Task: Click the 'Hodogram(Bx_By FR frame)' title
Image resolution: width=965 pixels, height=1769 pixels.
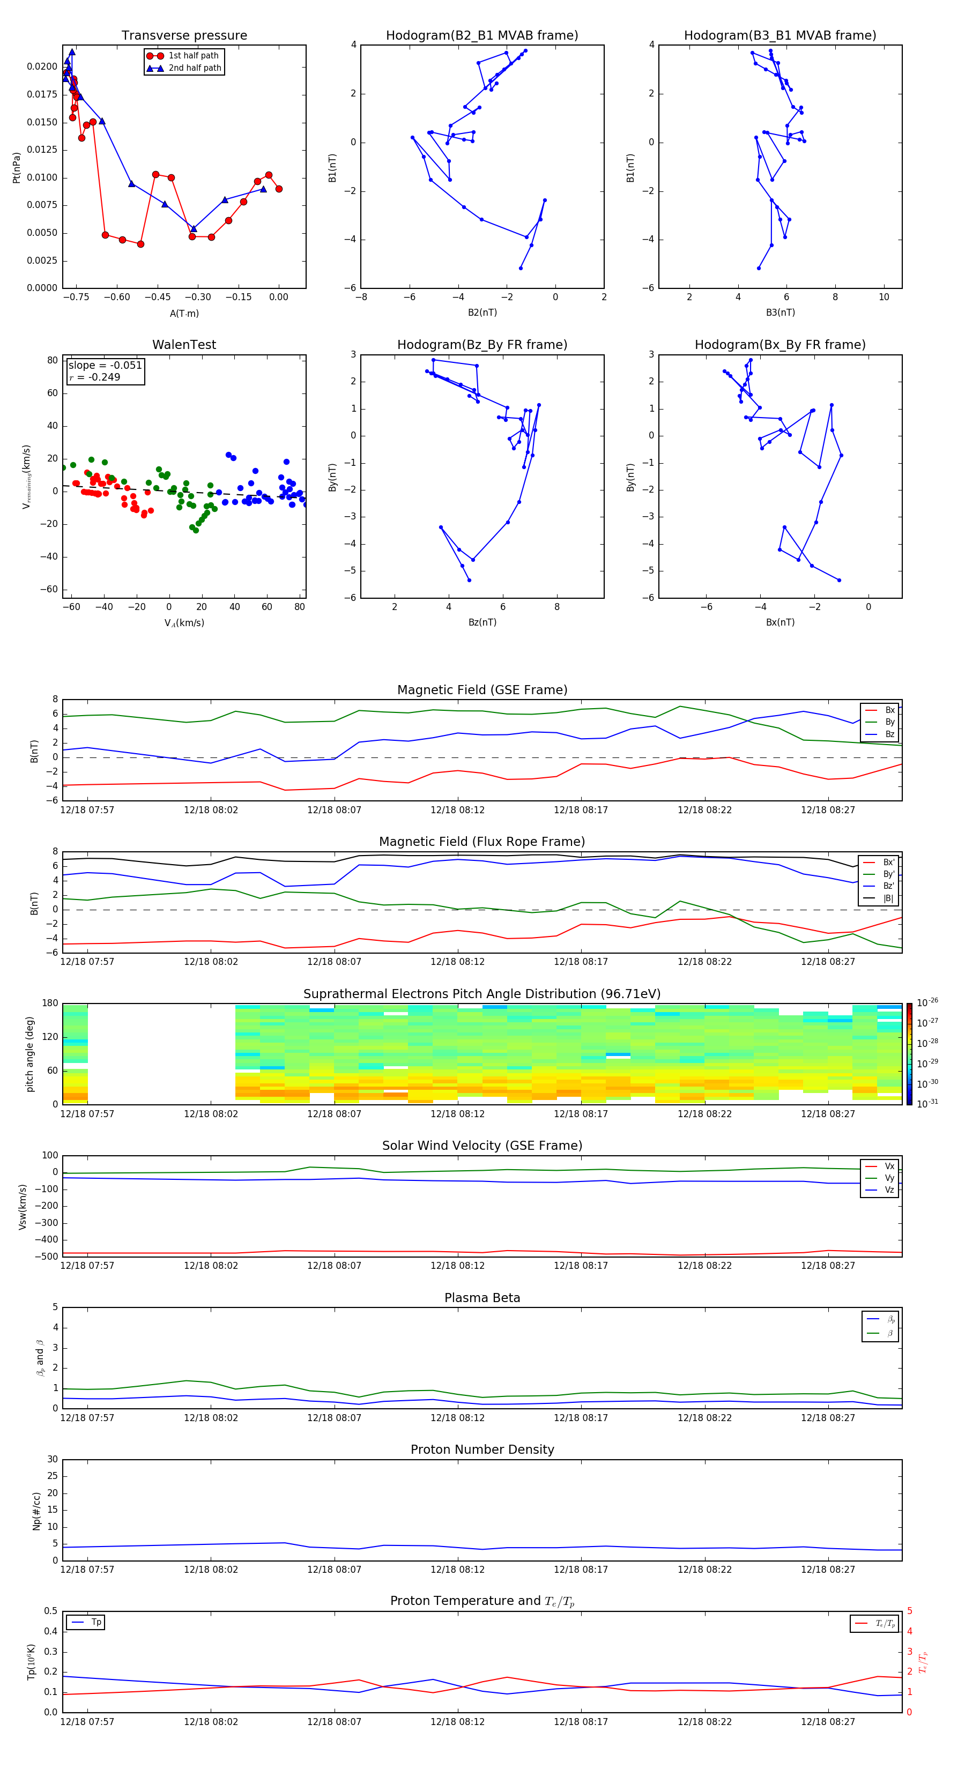Action: 780,345
